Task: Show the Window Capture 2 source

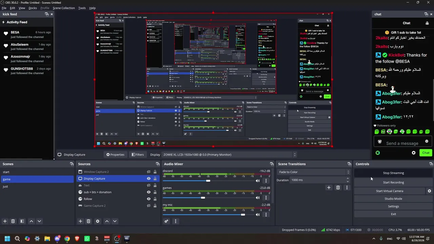Action: (149, 172)
